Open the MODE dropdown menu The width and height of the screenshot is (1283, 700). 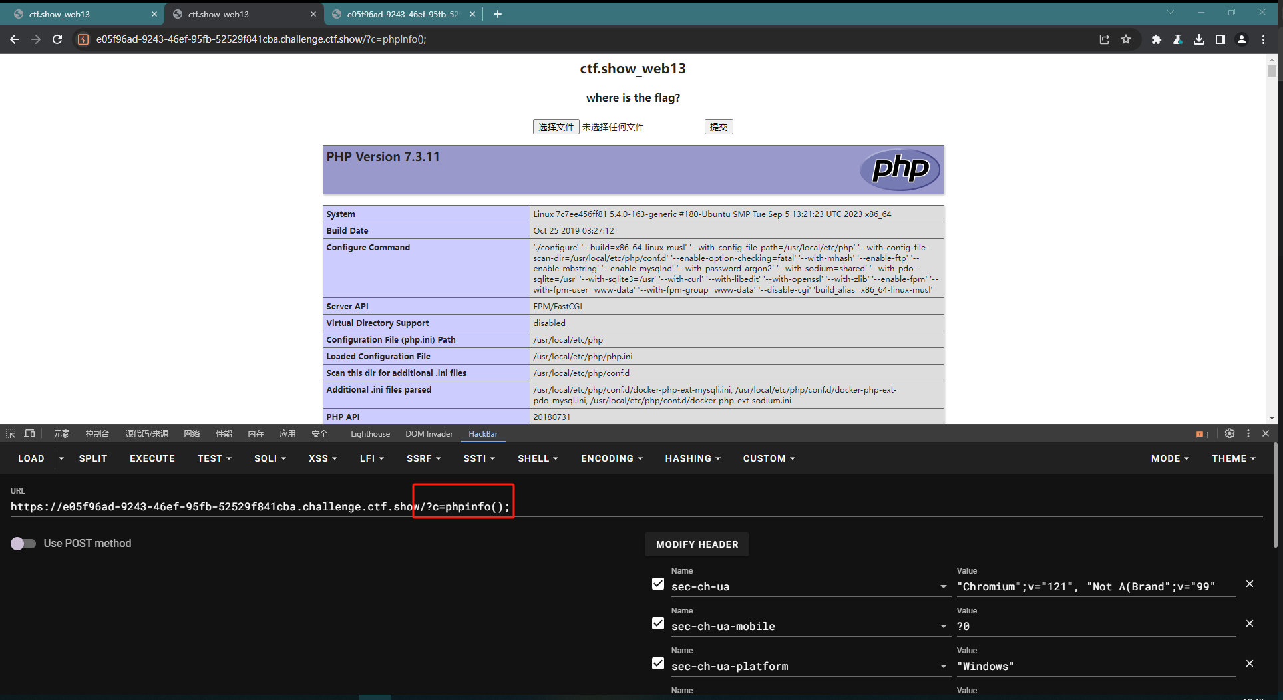tap(1170, 458)
